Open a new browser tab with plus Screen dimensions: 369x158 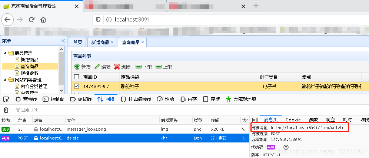[256, 6]
